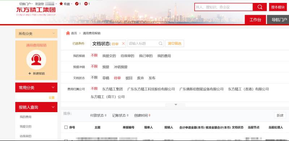The image size is (289, 141).
Task: Select 待审 in 文档状态 row
Action: point(117,78)
